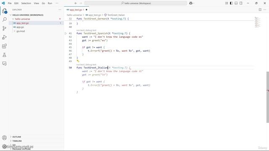This screenshot has height=151, width=269.
Task: Click the sparkle code action icon
Action: (78, 61)
